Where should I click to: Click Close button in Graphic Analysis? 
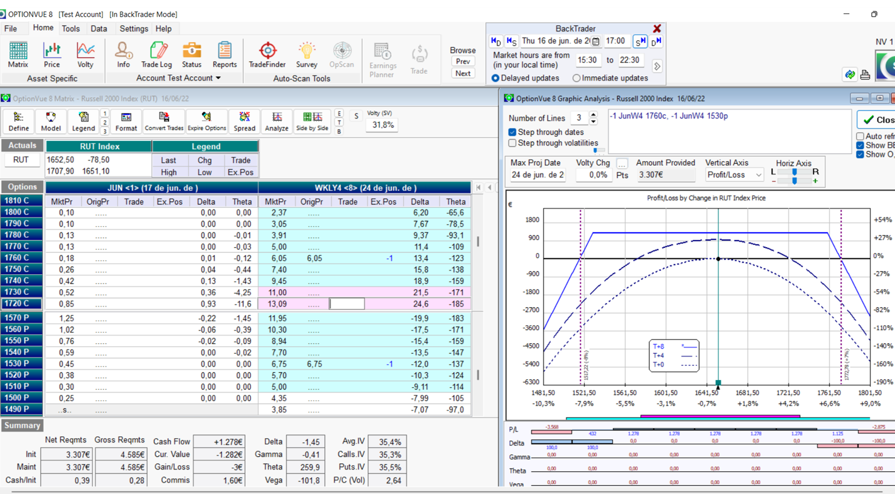click(x=876, y=120)
